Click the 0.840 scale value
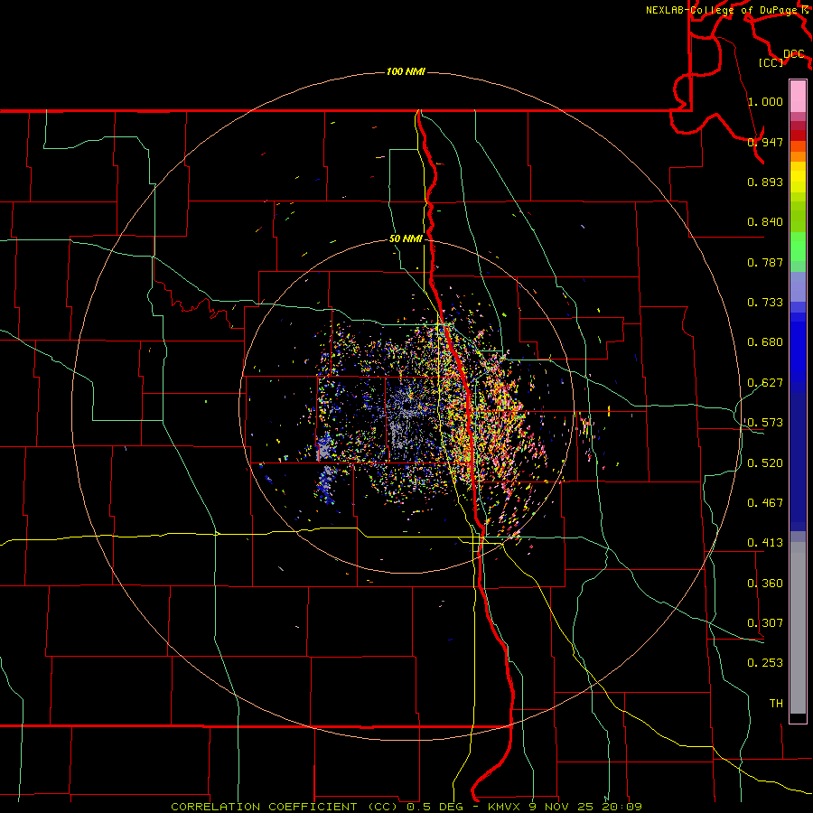This screenshot has height=813, width=813. tap(765, 222)
